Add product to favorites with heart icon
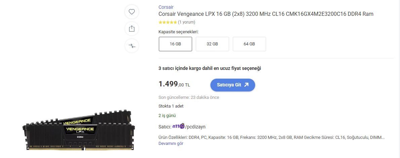This screenshot has width=400, height=158. click(x=132, y=12)
